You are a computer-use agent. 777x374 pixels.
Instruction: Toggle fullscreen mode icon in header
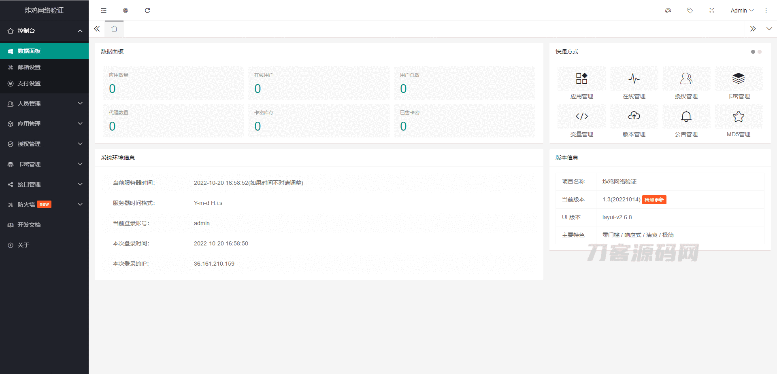pyautogui.click(x=711, y=11)
